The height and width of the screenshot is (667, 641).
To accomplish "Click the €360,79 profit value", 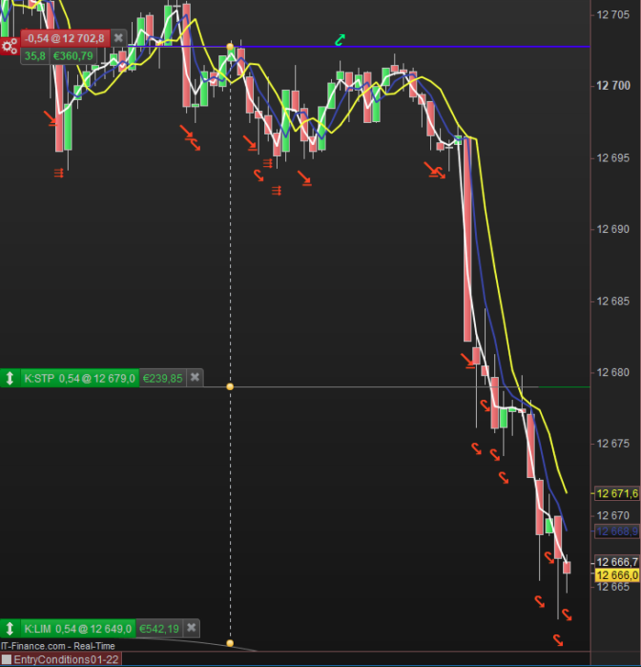I will 73,56.
